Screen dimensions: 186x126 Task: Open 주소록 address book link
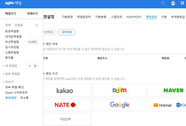click(24, 98)
